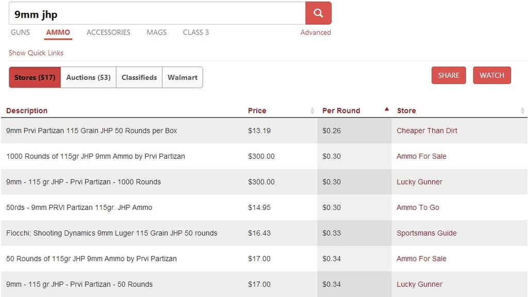The height and width of the screenshot is (297, 528).
Task: Click the $16.43 price cell
Action: [259, 233]
